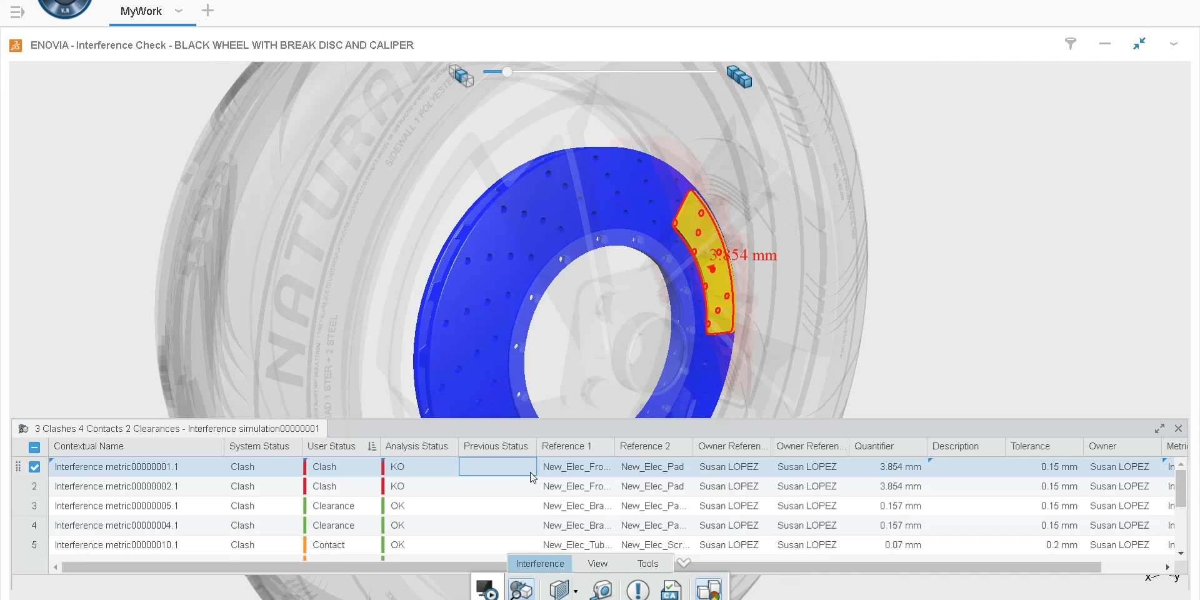The width and height of the screenshot is (1200, 600).
Task: Uncheck the Interference metric00000001.1 row checkbox
Action: (34, 467)
